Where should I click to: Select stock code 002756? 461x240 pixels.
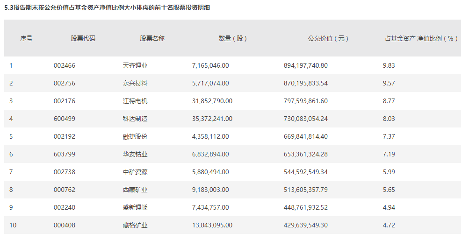pos(65,84)
